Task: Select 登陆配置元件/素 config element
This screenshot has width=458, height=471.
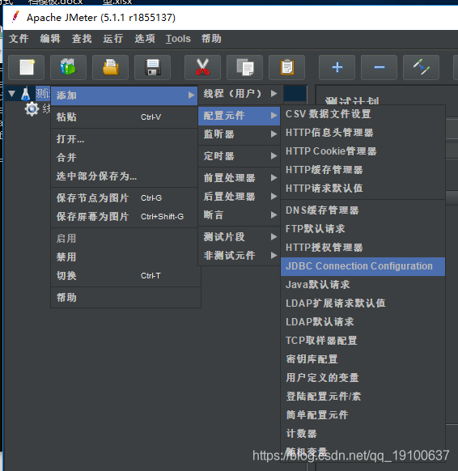Action: tap(363, 397)
